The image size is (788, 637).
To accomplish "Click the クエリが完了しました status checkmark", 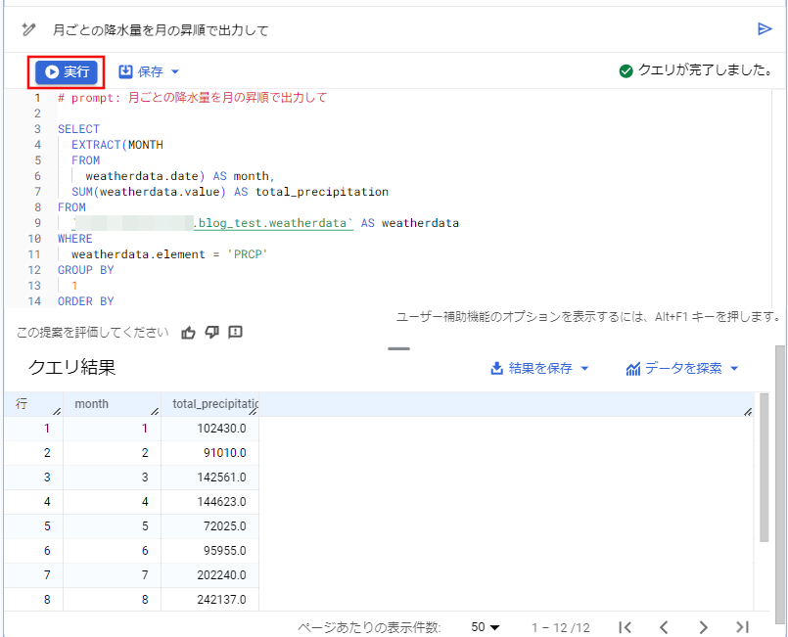I will coord(626,70).
